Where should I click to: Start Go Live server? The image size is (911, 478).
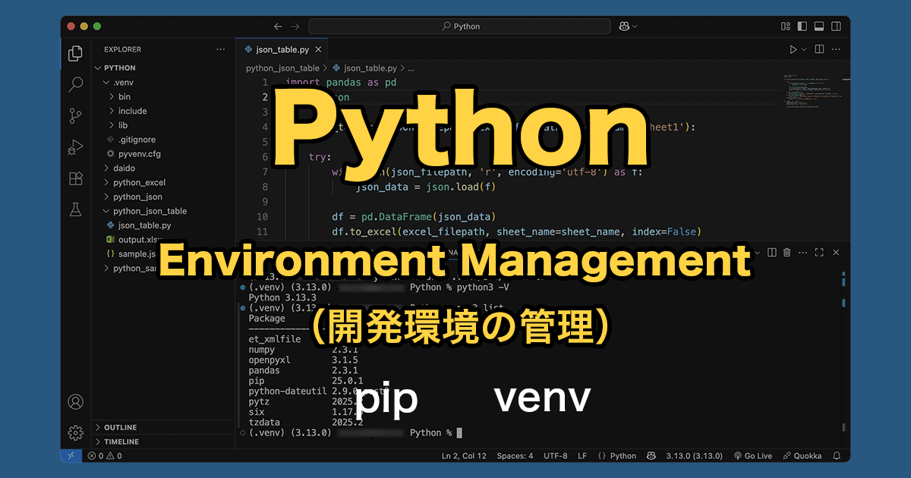[753, 456]
